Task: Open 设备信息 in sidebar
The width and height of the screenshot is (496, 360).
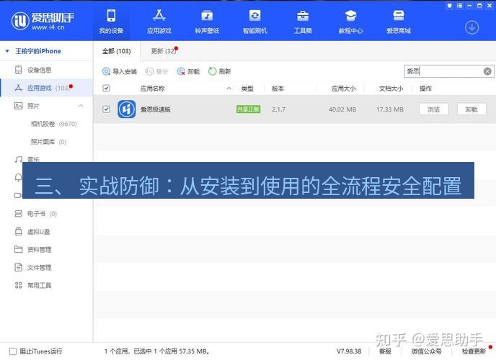Action: [x=39, y=70]
